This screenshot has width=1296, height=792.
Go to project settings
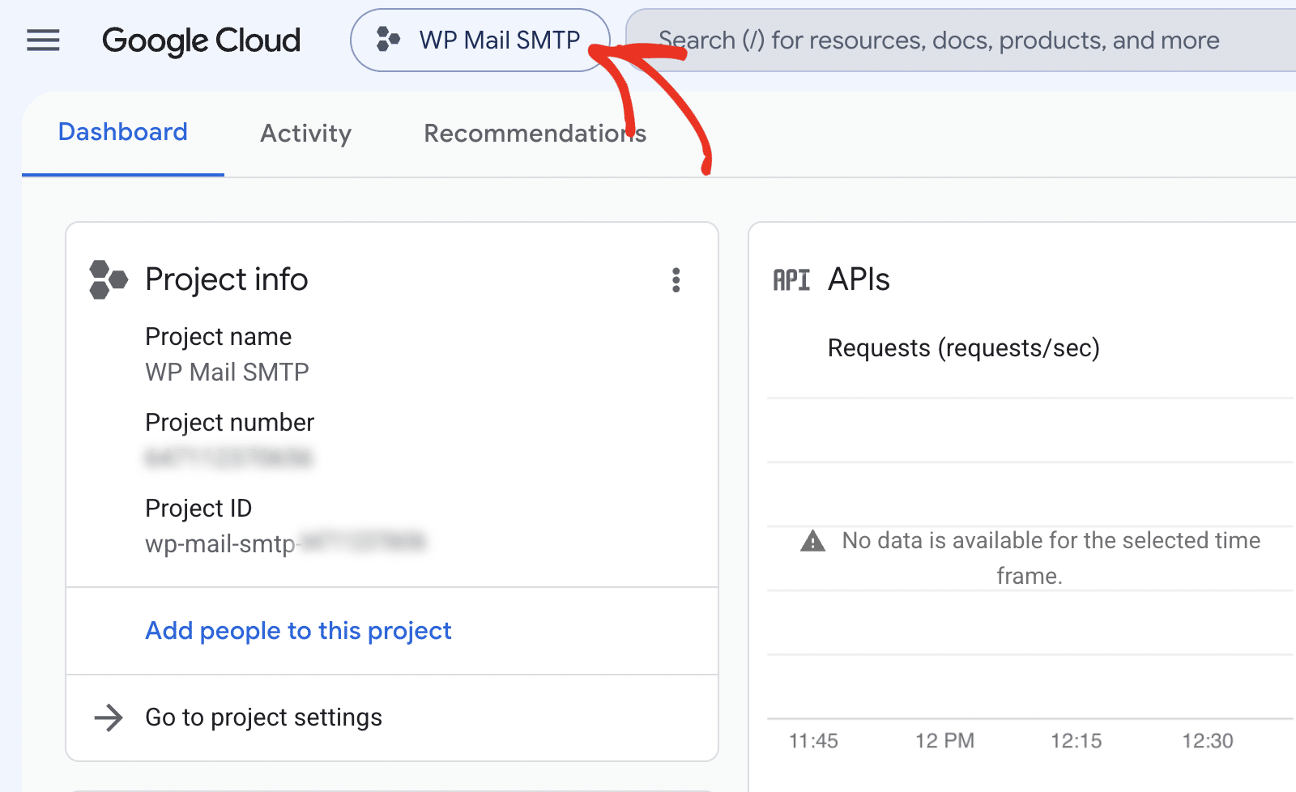(x=263, y=717)
